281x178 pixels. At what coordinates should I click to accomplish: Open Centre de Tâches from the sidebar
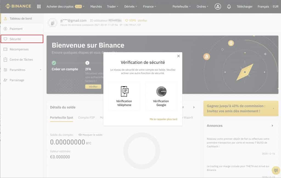pos(20,59)
